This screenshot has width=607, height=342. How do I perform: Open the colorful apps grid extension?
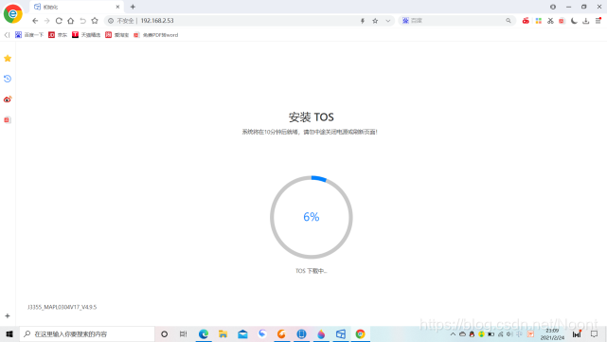click(x=539, y=21)
